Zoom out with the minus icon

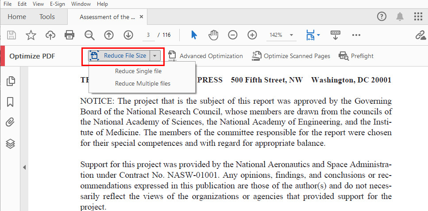click(232, 35)
